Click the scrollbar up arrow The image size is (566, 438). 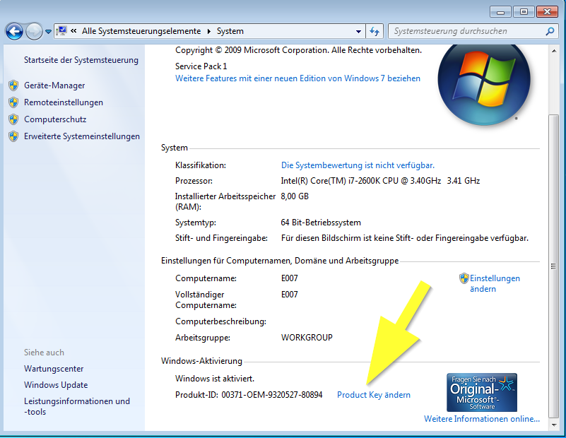[554, 52]
